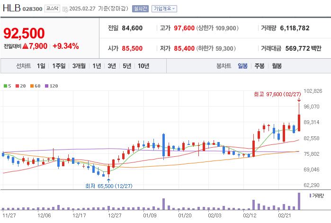The image size is (331, 223).
Task: Click the previous close value 84,600
Action: tap(132, 28)
